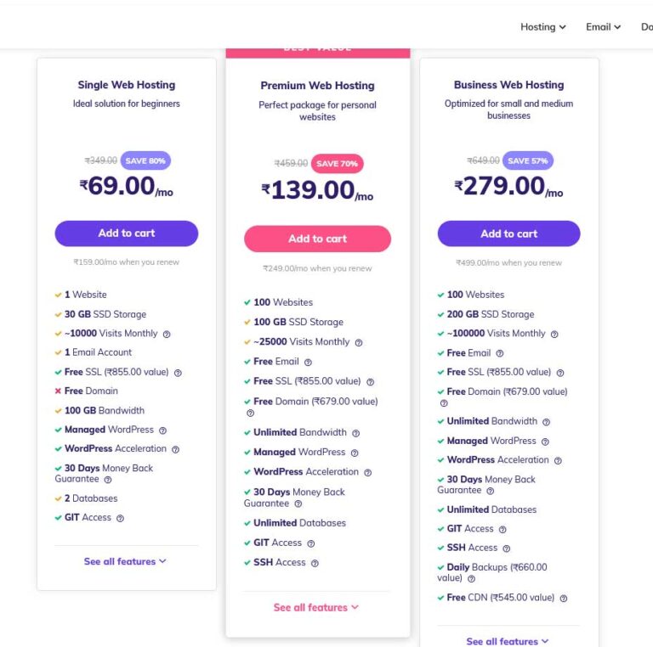Image resolution: width=653 pixels, height=647 pixels.
Task: Click info icon beside Business plan's Daily Backups
Action: 471,579
